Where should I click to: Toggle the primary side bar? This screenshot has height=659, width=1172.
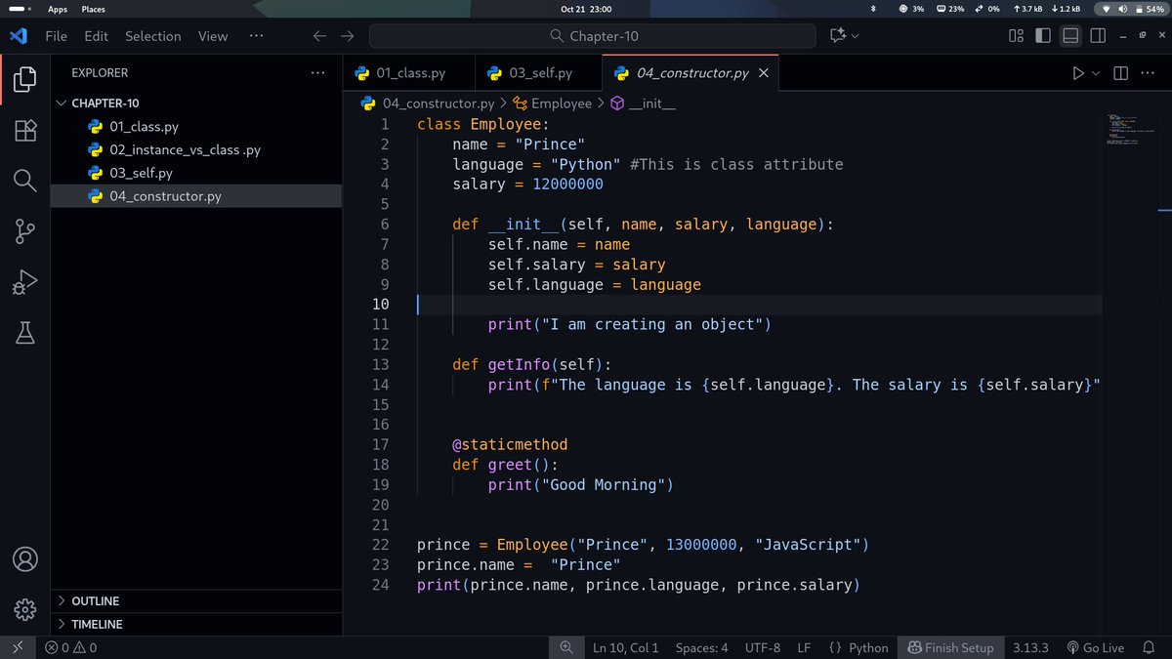pyautogui.click(x=1043, y=36)
